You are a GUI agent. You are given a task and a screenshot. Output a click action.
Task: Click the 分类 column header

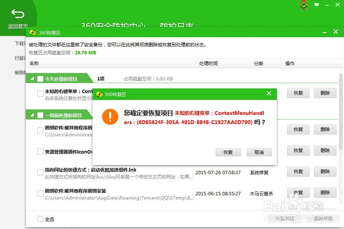click(265, 64)
